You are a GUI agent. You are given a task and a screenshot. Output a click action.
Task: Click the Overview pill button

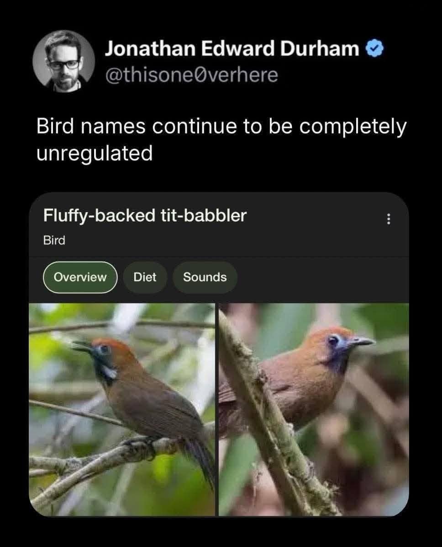pyautogui.click(x=80, y=277)
